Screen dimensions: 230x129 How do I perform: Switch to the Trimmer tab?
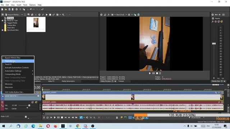click(x=121, y=81)
